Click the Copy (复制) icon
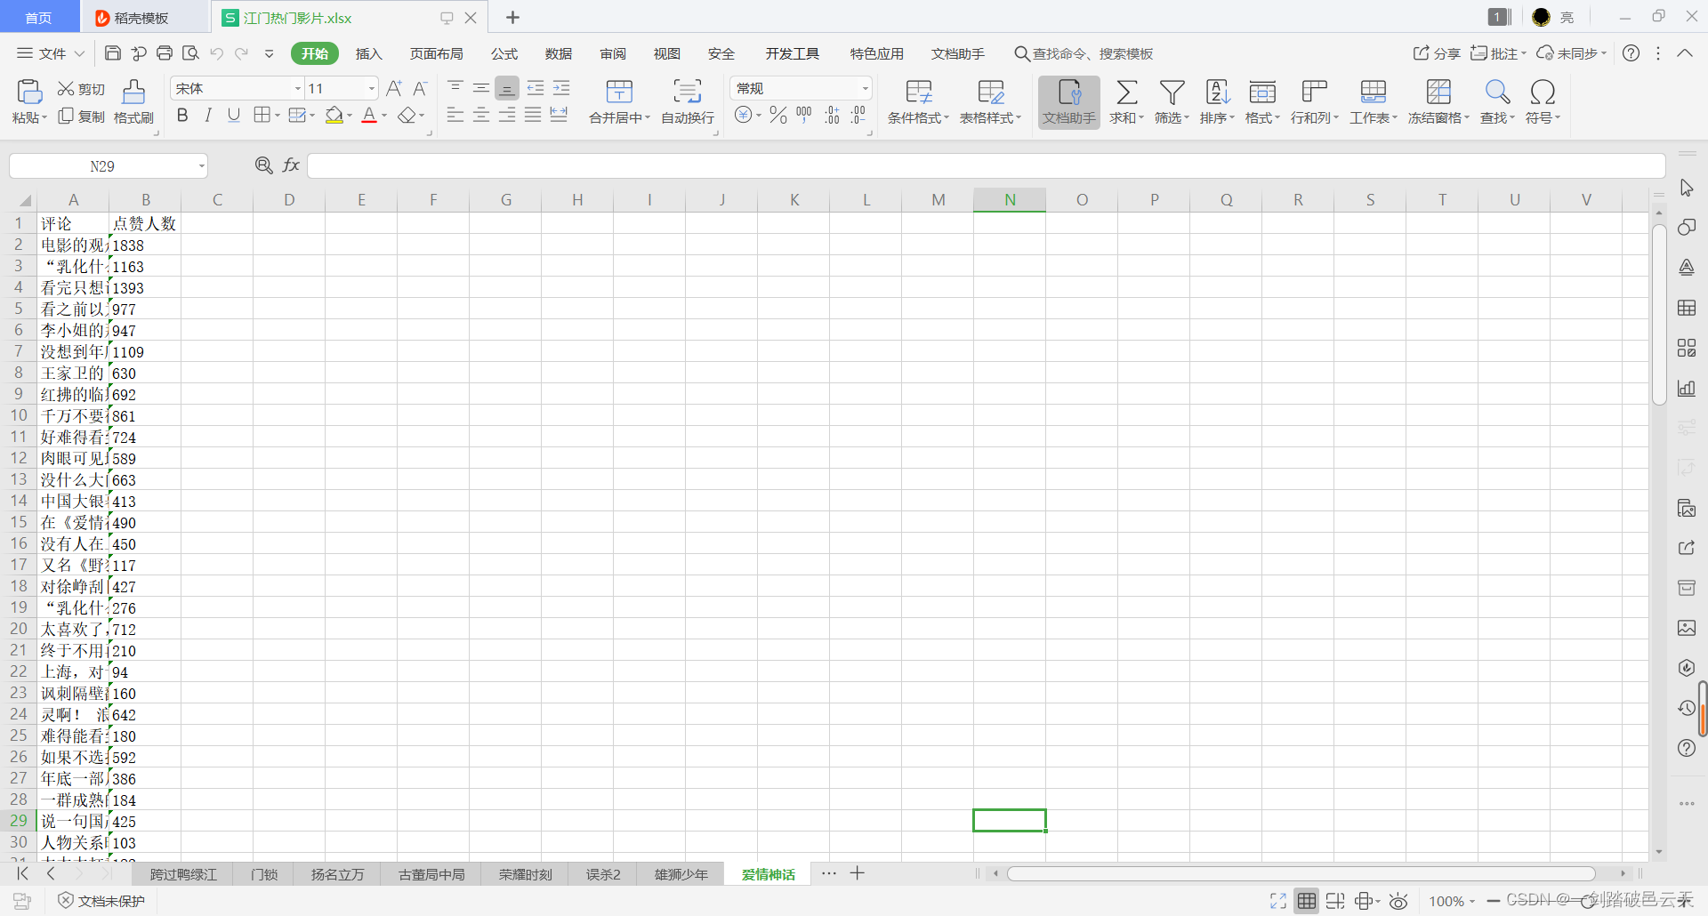Screen dimensions: 1708x916 (66, 117)
